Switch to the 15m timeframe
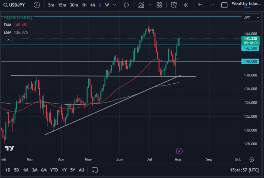264x178 pixels. (x=62, y=5)
